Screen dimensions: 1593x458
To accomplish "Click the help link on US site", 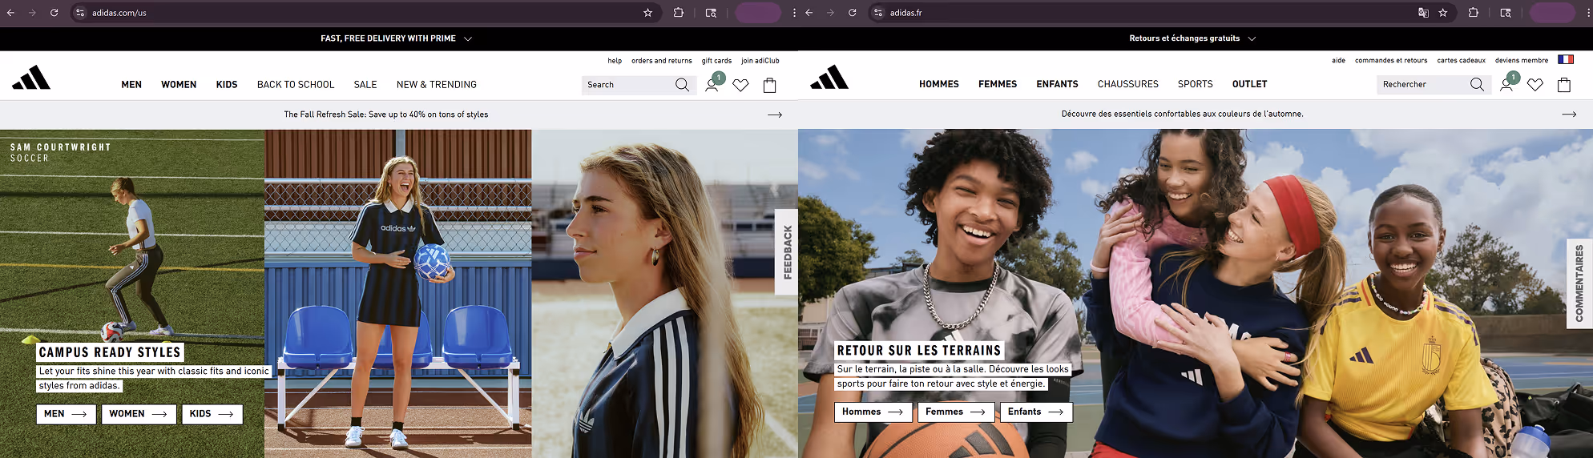I will click(x=615, y=61).
